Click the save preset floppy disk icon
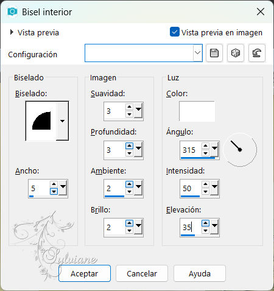Image resolution: width=274 pixels, height=291 pixels. tap(214, 53)
